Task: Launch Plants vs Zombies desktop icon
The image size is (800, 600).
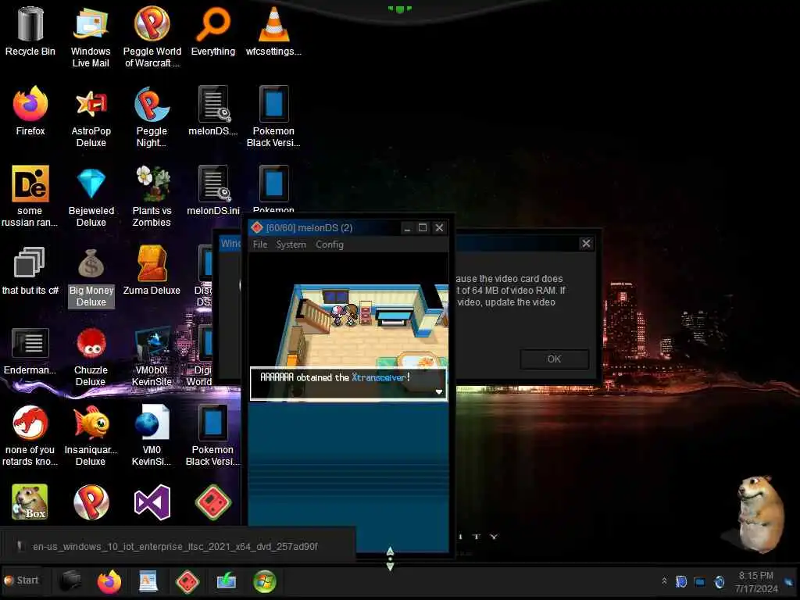Action: click(x=152, y=196)
